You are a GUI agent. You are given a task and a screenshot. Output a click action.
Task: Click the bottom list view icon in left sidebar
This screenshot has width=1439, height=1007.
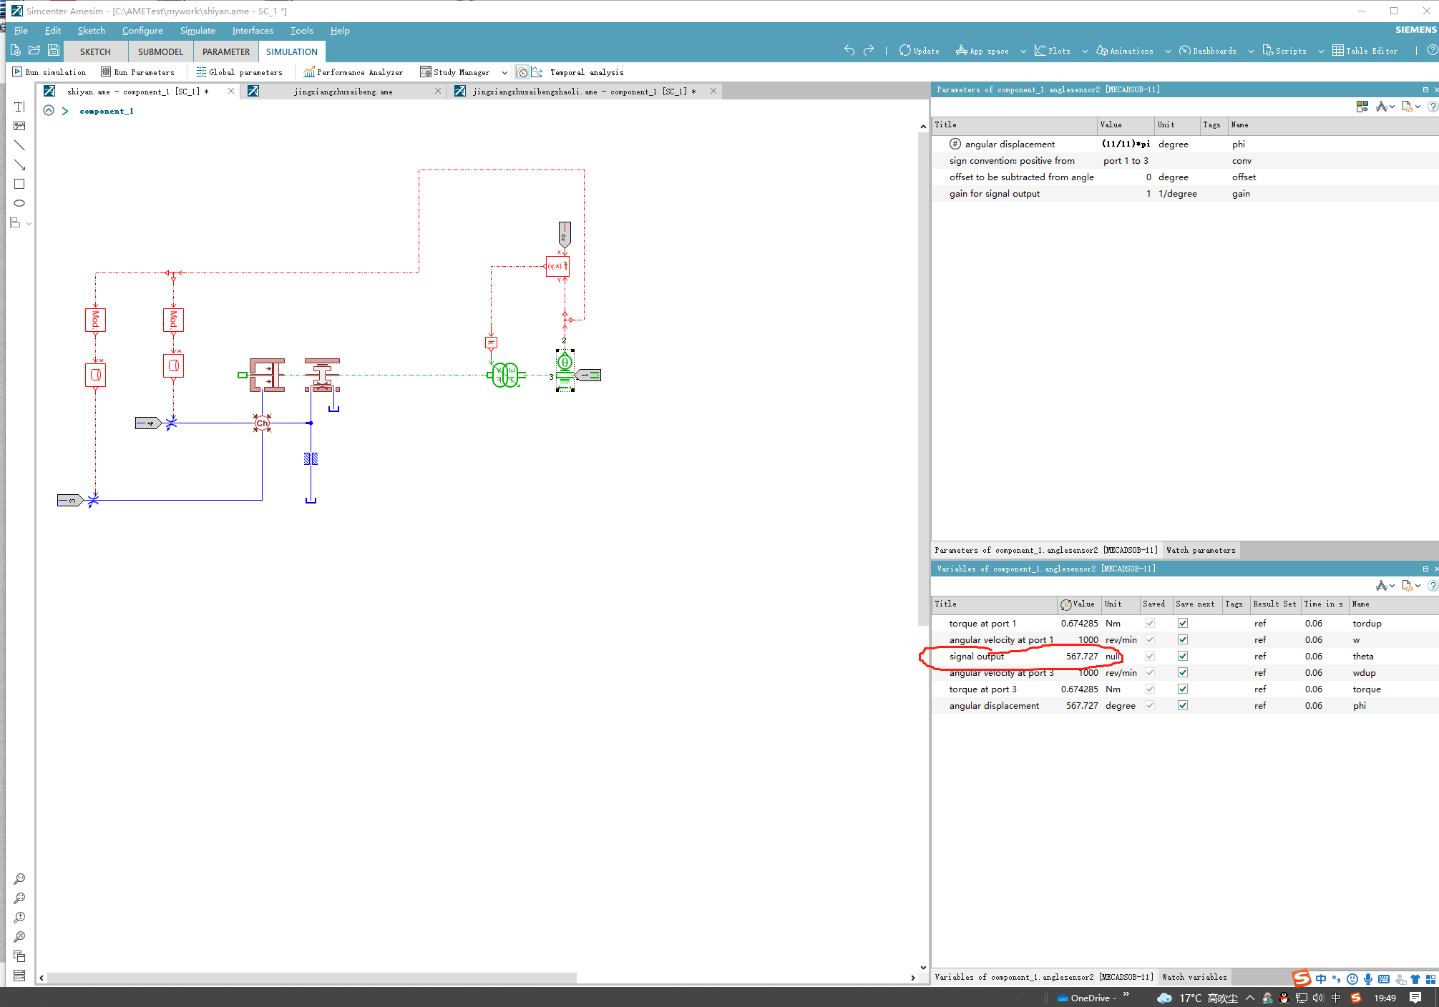19,976
